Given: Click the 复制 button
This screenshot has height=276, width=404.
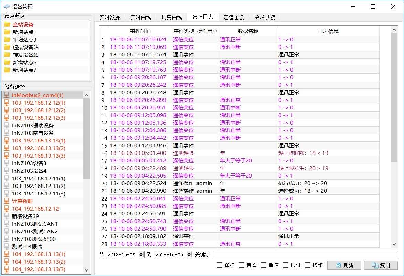Looking at the screenshot, I should tap(381, 265).
